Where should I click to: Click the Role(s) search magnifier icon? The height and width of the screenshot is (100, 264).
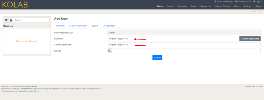(x=109, y=51)
